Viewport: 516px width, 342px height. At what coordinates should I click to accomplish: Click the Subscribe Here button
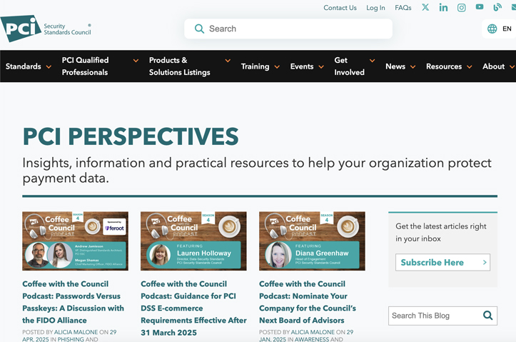click(x=442, y=262)
